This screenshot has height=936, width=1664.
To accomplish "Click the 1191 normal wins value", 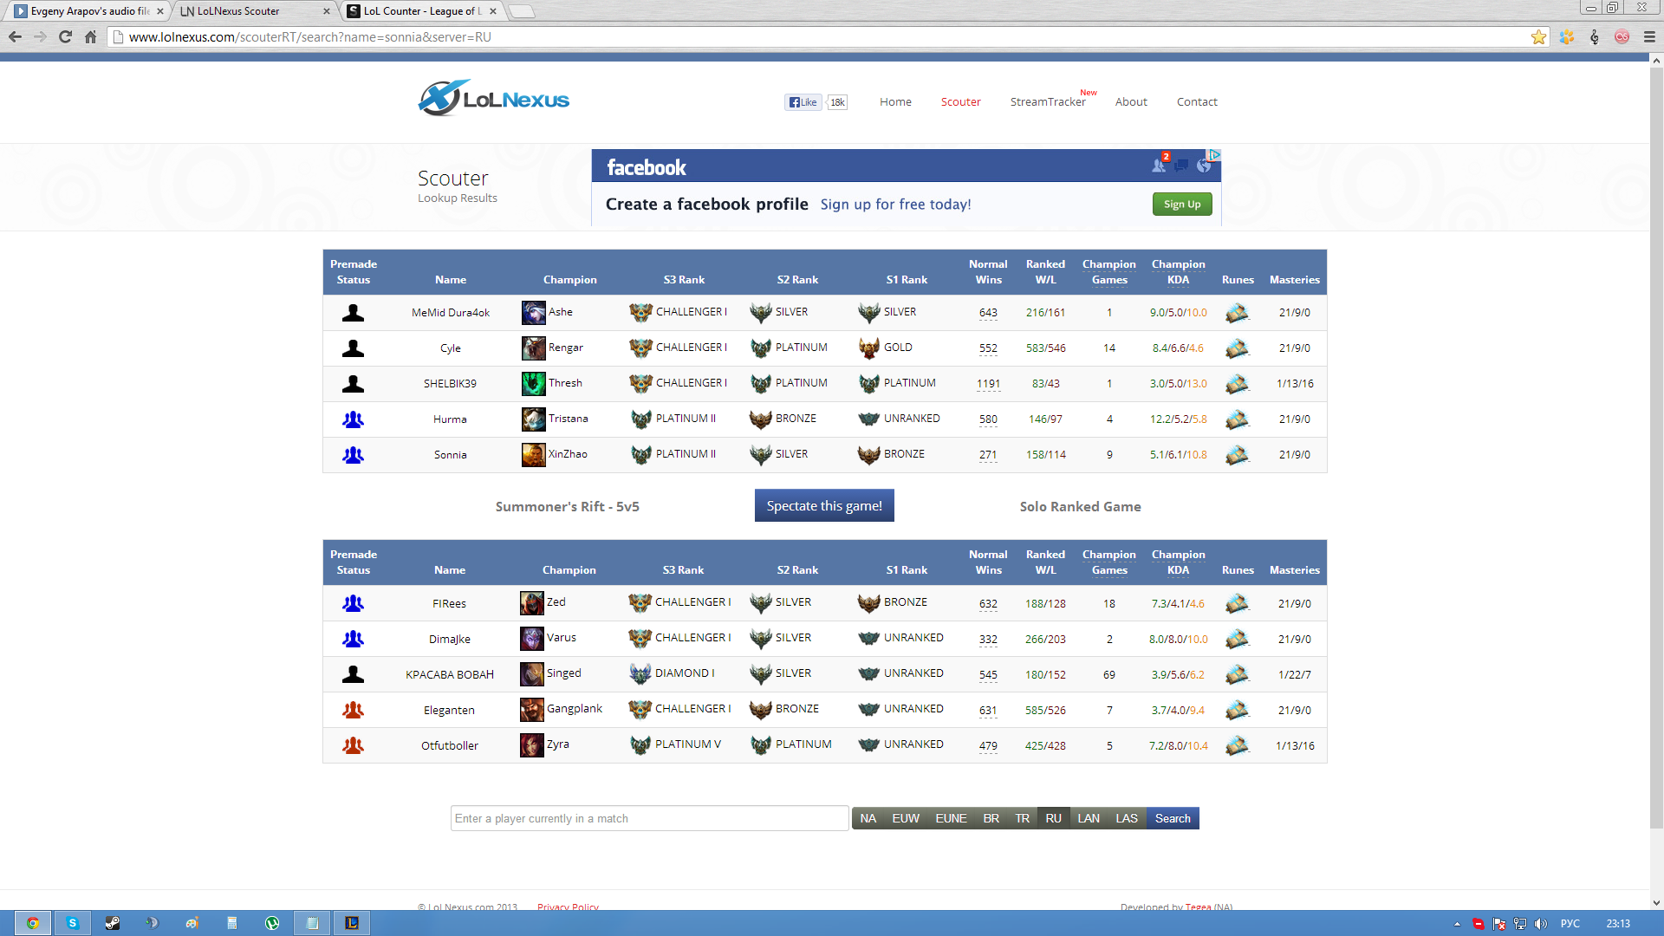I will (x=988, y=384).
